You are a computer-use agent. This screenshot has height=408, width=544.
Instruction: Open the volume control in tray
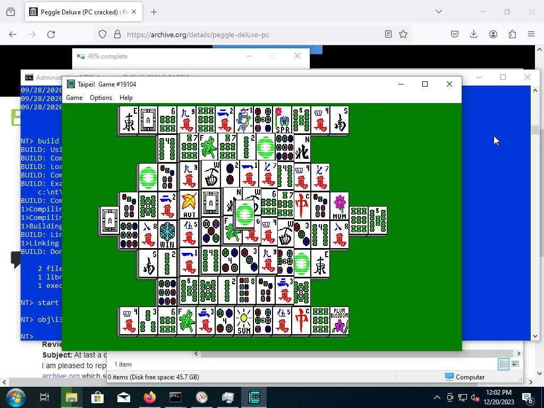[x=475, y=398]
